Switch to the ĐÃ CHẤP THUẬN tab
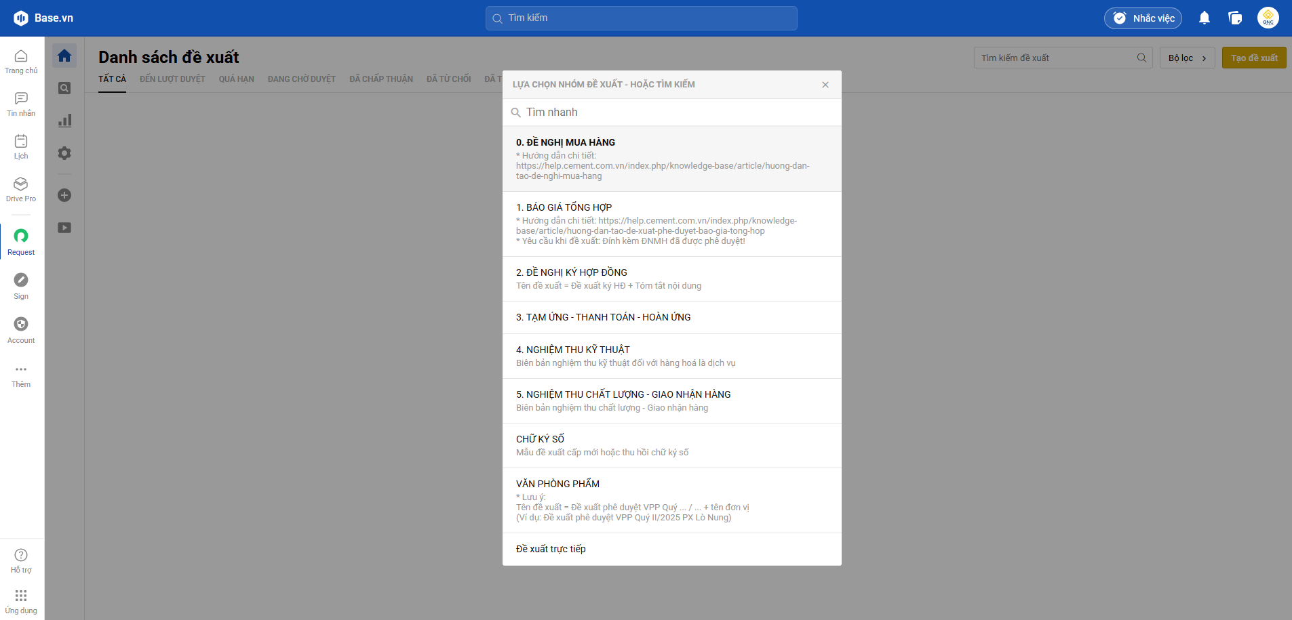Image resolution: width=1292 pixels, height=620 pixels. pos(380,79)
